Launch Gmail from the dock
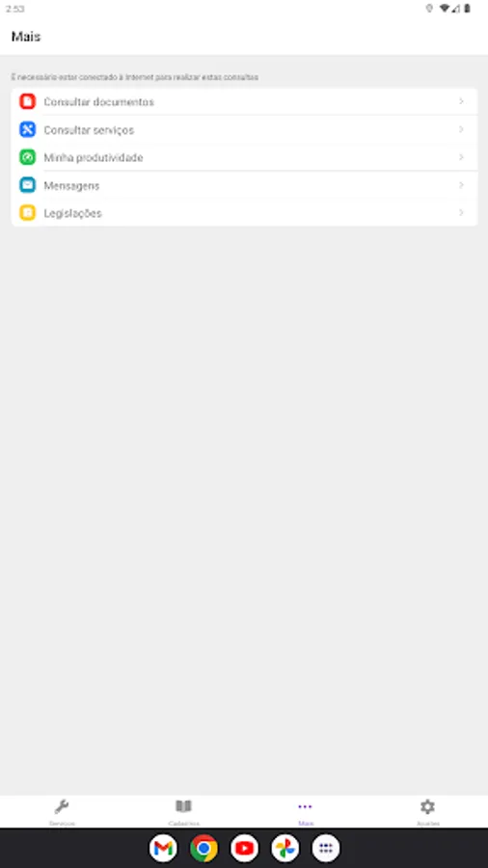Screen dimensions: 488x868 pyautogui.click(x=163, y=848)
